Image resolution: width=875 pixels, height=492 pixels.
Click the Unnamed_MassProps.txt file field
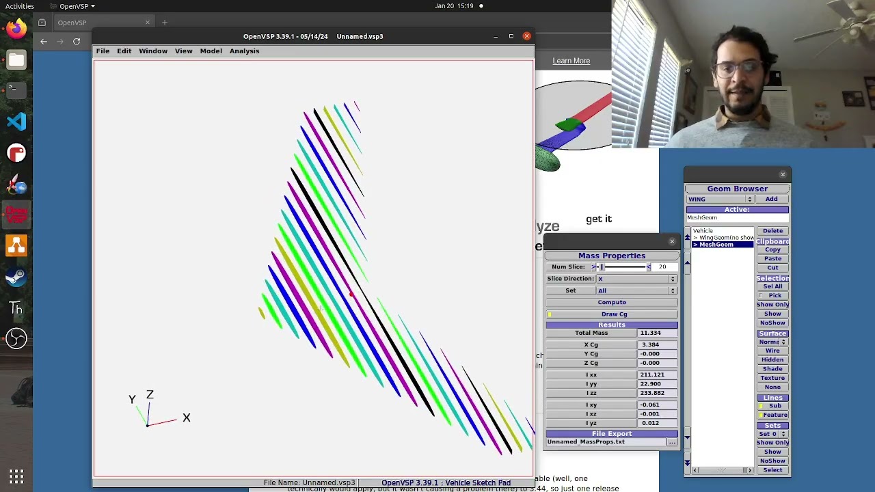click(x=606, y=442)
